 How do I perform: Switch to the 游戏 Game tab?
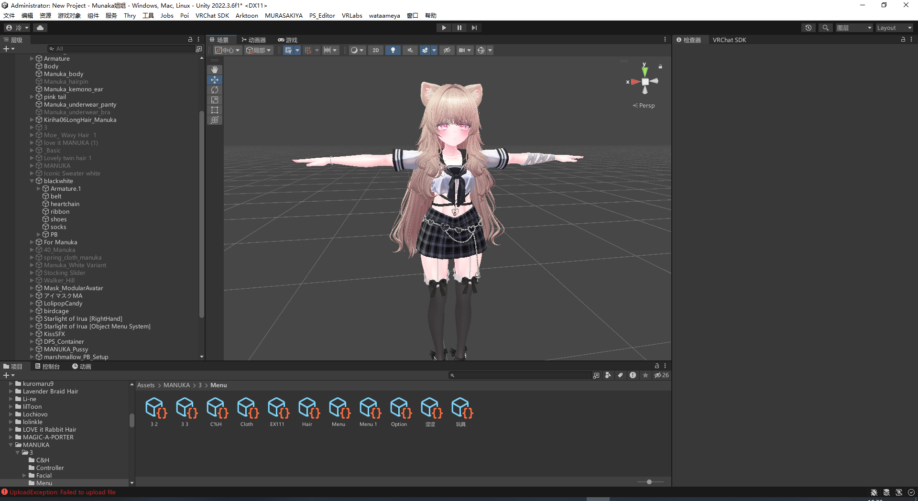[x=288, y=40]
